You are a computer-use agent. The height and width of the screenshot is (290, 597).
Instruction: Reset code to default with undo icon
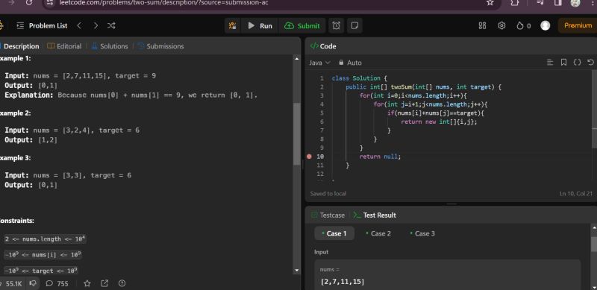[590, 63]
